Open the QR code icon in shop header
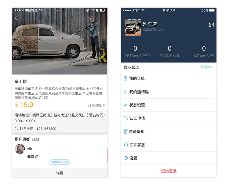The width and height of the screenshot is (229, 186). pyautogui.click(x=211, y=24)
